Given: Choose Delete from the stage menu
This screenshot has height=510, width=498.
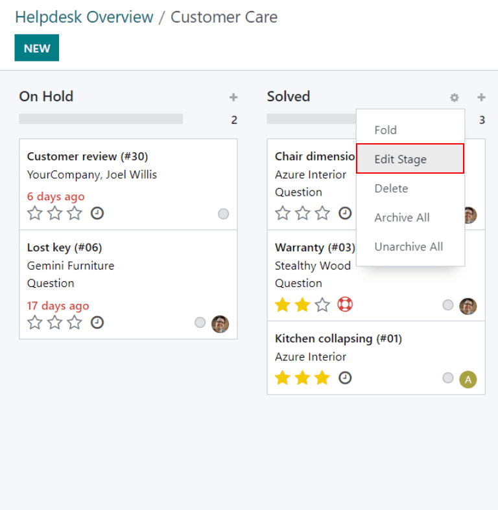Looking at the screenshot, I should (x=391, y=188).
